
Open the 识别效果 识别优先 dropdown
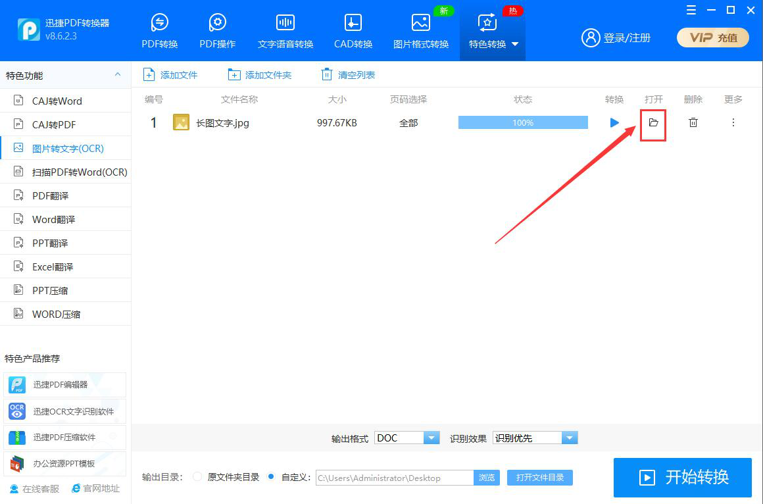click(x=535, y=438)
